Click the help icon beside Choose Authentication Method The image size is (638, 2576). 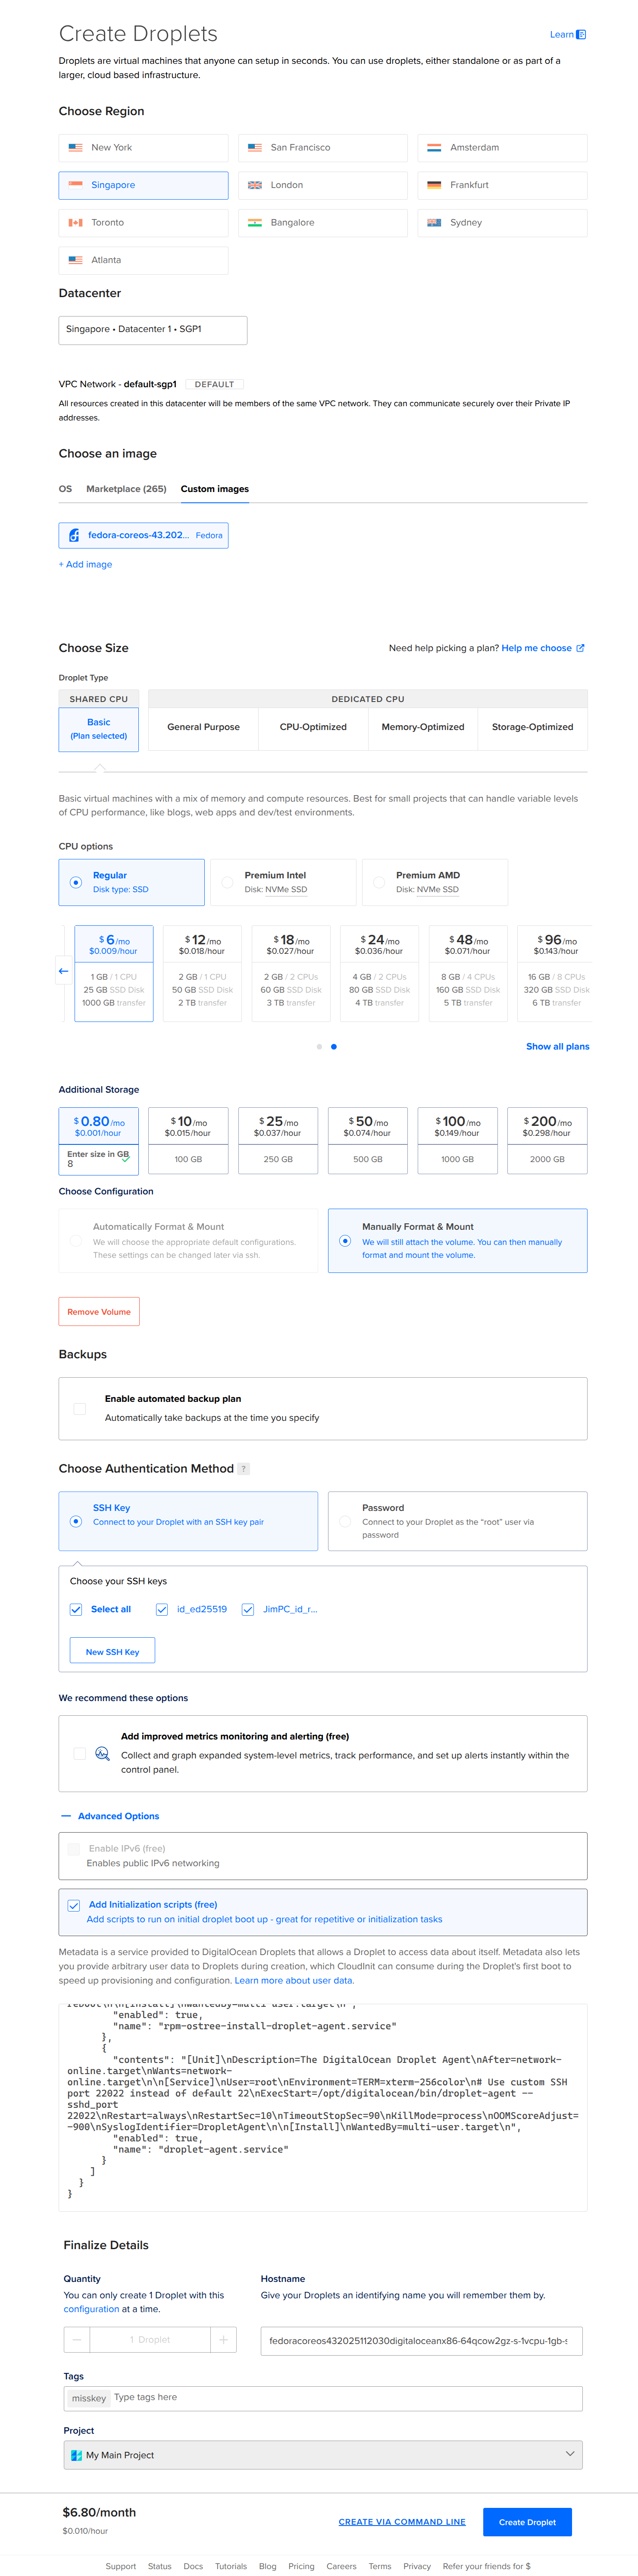click(244, 1469)
